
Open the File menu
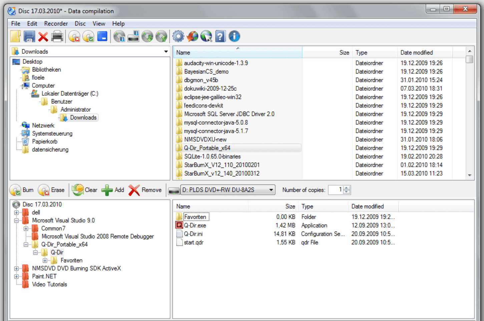point(16,24)
